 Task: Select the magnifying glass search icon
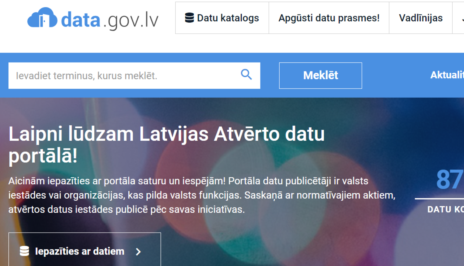[x=246, y=75]
